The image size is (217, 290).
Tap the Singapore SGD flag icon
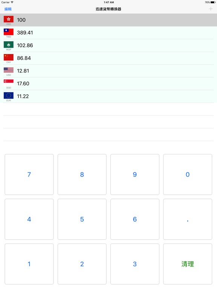coord(9,82)
